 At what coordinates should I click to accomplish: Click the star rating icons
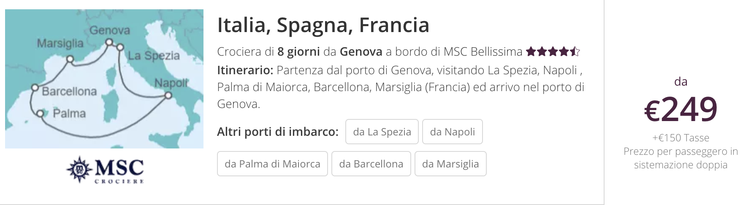553,52
